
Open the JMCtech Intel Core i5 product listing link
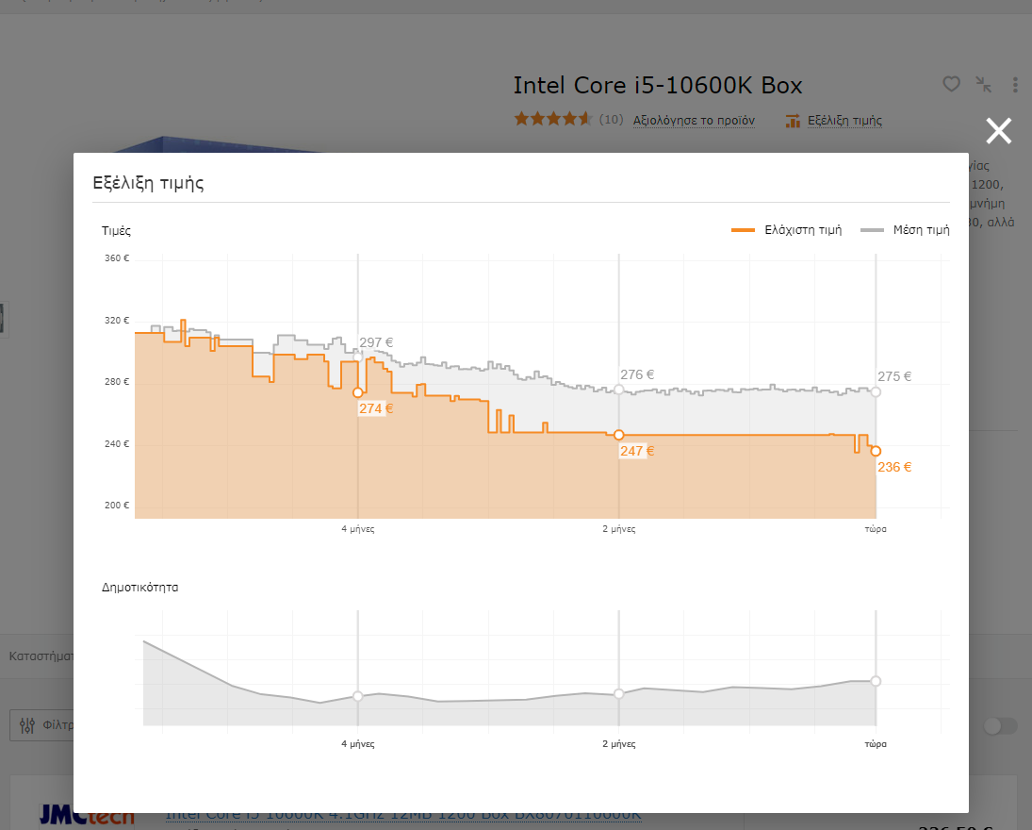click(x=402, y=816)
